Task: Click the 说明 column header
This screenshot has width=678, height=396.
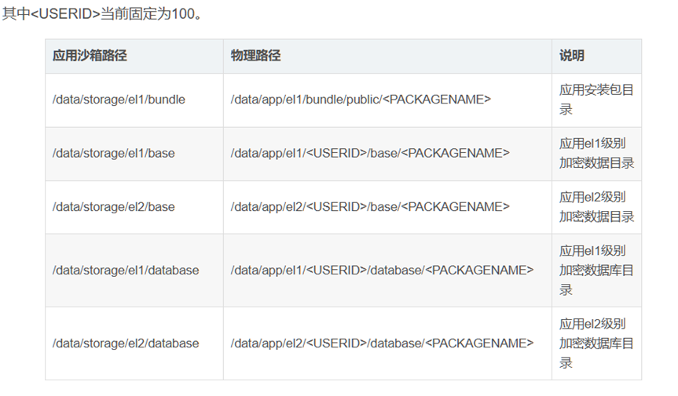Action: (572, 56)
